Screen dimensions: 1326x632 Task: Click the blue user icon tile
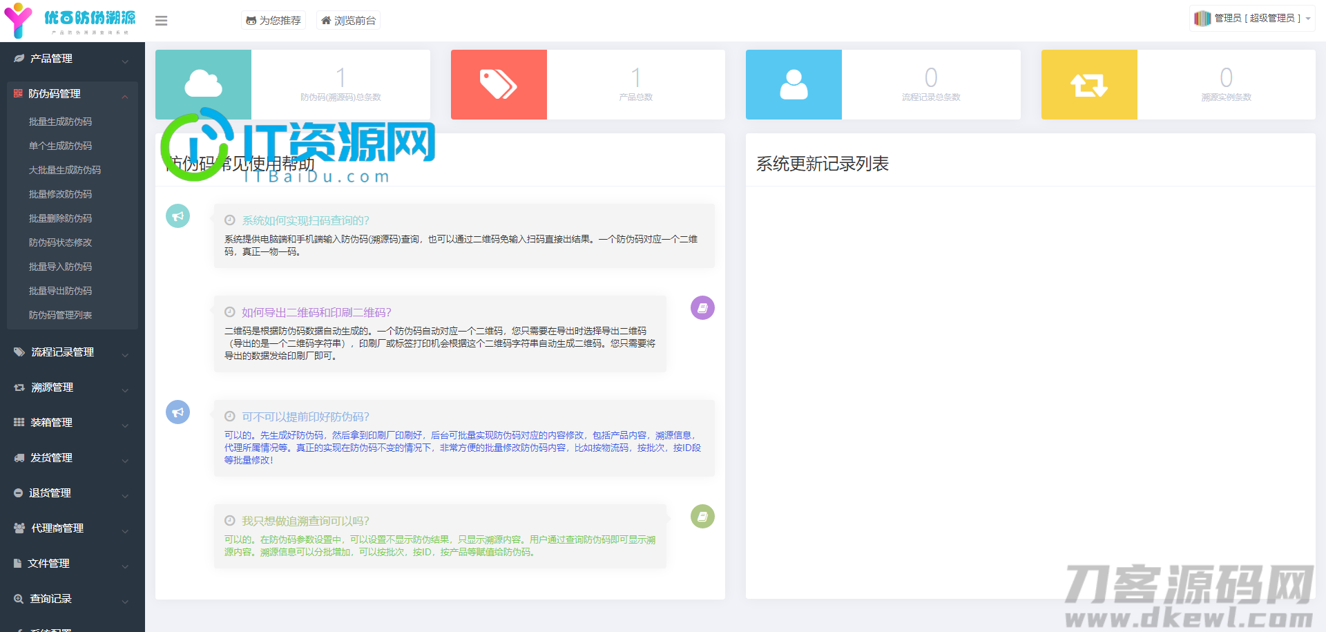[794, 84]
